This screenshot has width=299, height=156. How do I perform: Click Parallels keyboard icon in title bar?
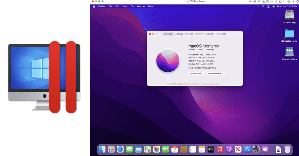pyautogui.click(x=251, y=1)
